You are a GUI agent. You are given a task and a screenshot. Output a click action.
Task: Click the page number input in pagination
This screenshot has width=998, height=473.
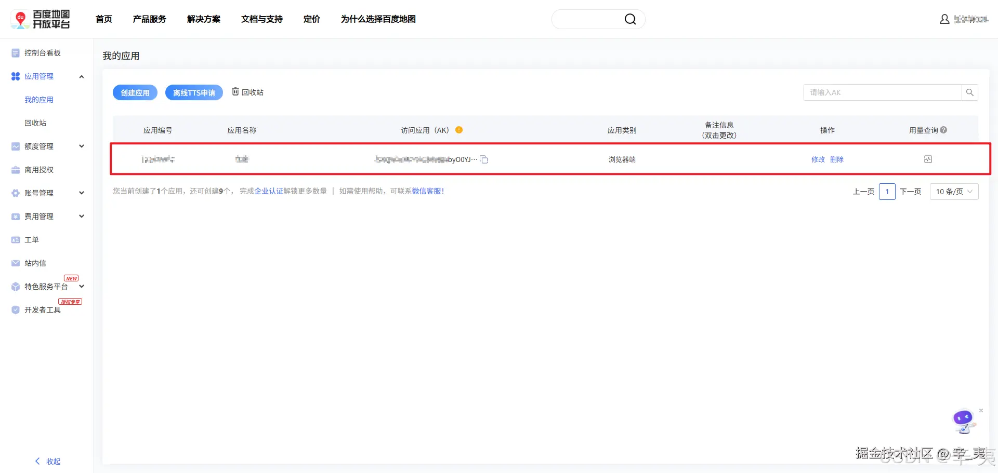(x=887, y=191)
